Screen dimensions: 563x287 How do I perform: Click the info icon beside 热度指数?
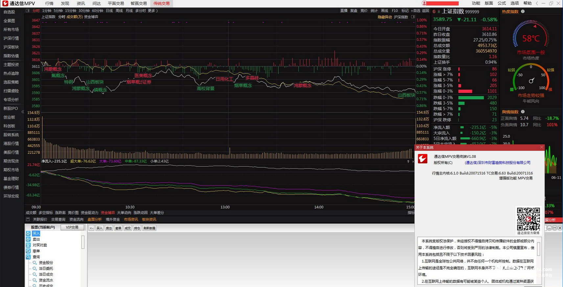[x=523, y=11]
